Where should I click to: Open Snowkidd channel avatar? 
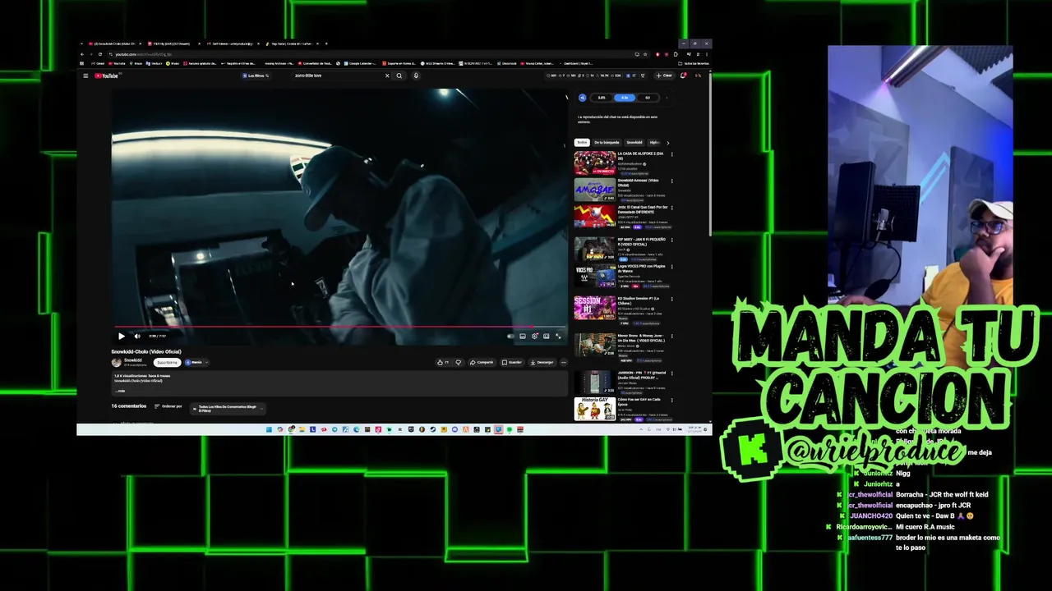click(117, 362)
